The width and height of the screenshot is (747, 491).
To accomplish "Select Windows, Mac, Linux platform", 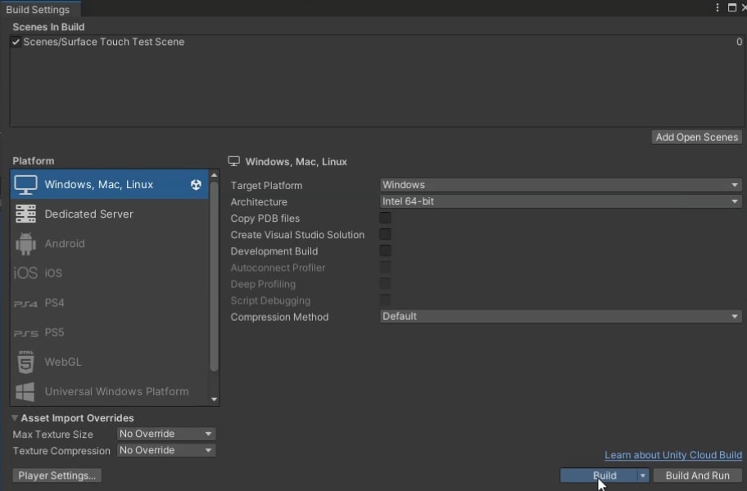I will (109, 185).
